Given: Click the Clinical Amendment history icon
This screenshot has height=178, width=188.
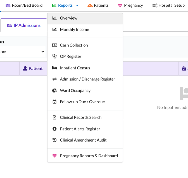Looking at the screenshot, I should point(54,140).
